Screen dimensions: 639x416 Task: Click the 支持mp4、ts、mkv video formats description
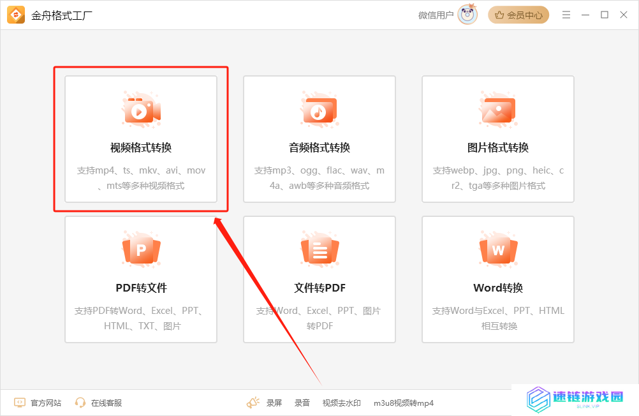click(x=141, y=178)
